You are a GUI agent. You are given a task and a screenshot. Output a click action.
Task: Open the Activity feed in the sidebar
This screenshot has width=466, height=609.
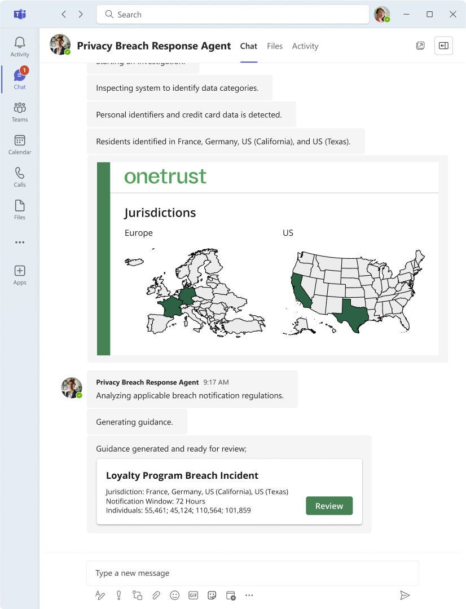19,45
